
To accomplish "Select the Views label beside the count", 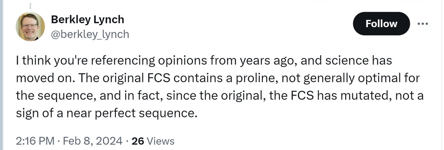I will tap(160, 141).
